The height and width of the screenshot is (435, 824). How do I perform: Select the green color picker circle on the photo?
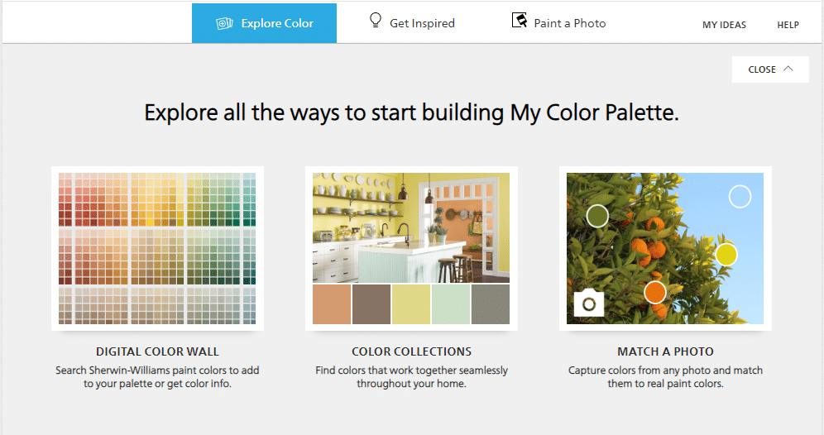[x=597, y=215]
